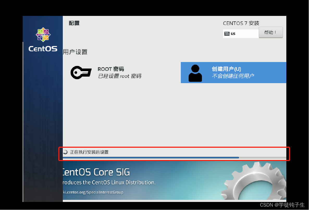Select the us keyboard layout field
The height and width of the screenshot is (210, 309).
241,34
